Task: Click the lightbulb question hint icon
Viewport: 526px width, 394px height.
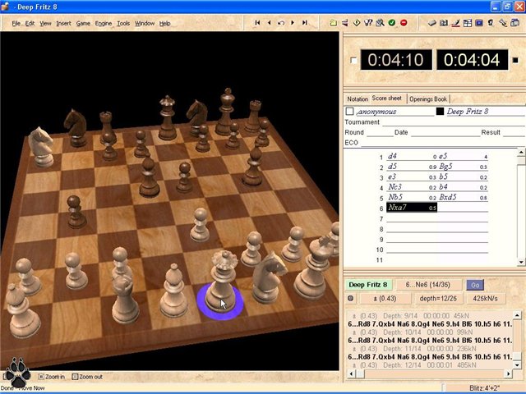Action: coord(368,23)
